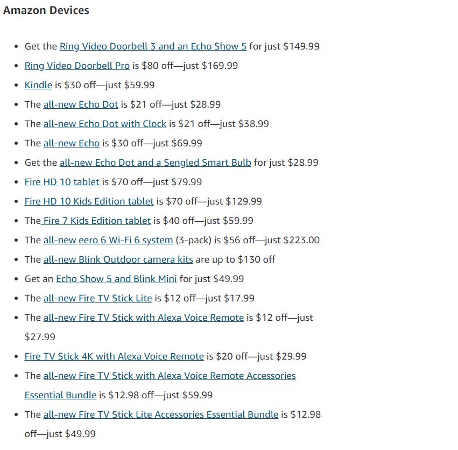Screen dimensions: 458x450
Task: Click the all-new Echo link
Action: (x=72, y=143)
